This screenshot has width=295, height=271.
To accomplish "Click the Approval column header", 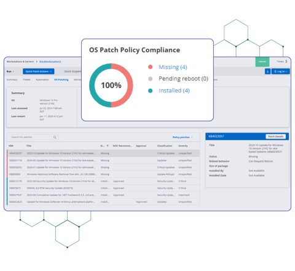I will 141,146.
